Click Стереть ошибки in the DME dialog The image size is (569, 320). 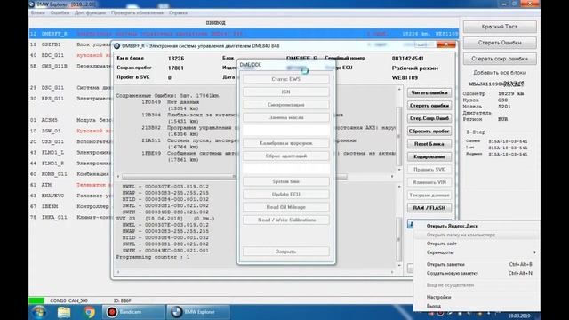[x=429, y=106]
